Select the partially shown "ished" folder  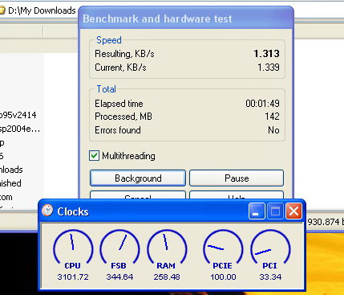click(x=10, y=183)
